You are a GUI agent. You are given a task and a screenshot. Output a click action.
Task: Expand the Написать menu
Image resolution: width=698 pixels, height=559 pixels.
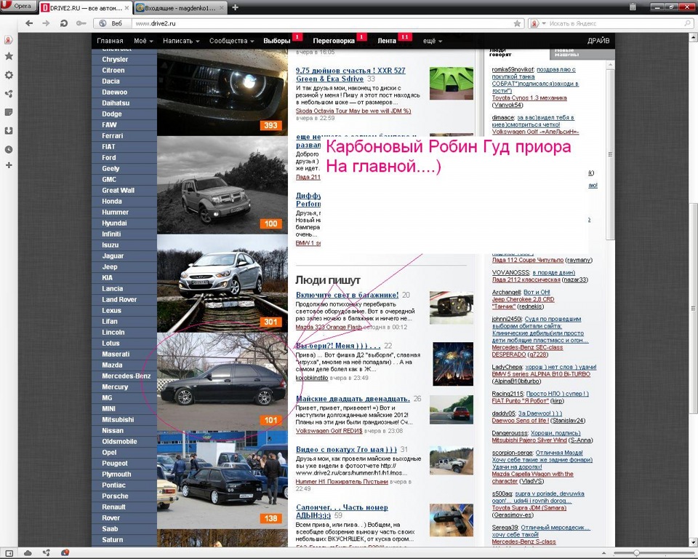coord(181,41)
